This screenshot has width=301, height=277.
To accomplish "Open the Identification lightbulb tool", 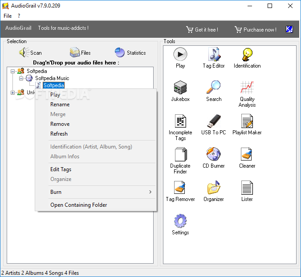I will pos(247,54).
